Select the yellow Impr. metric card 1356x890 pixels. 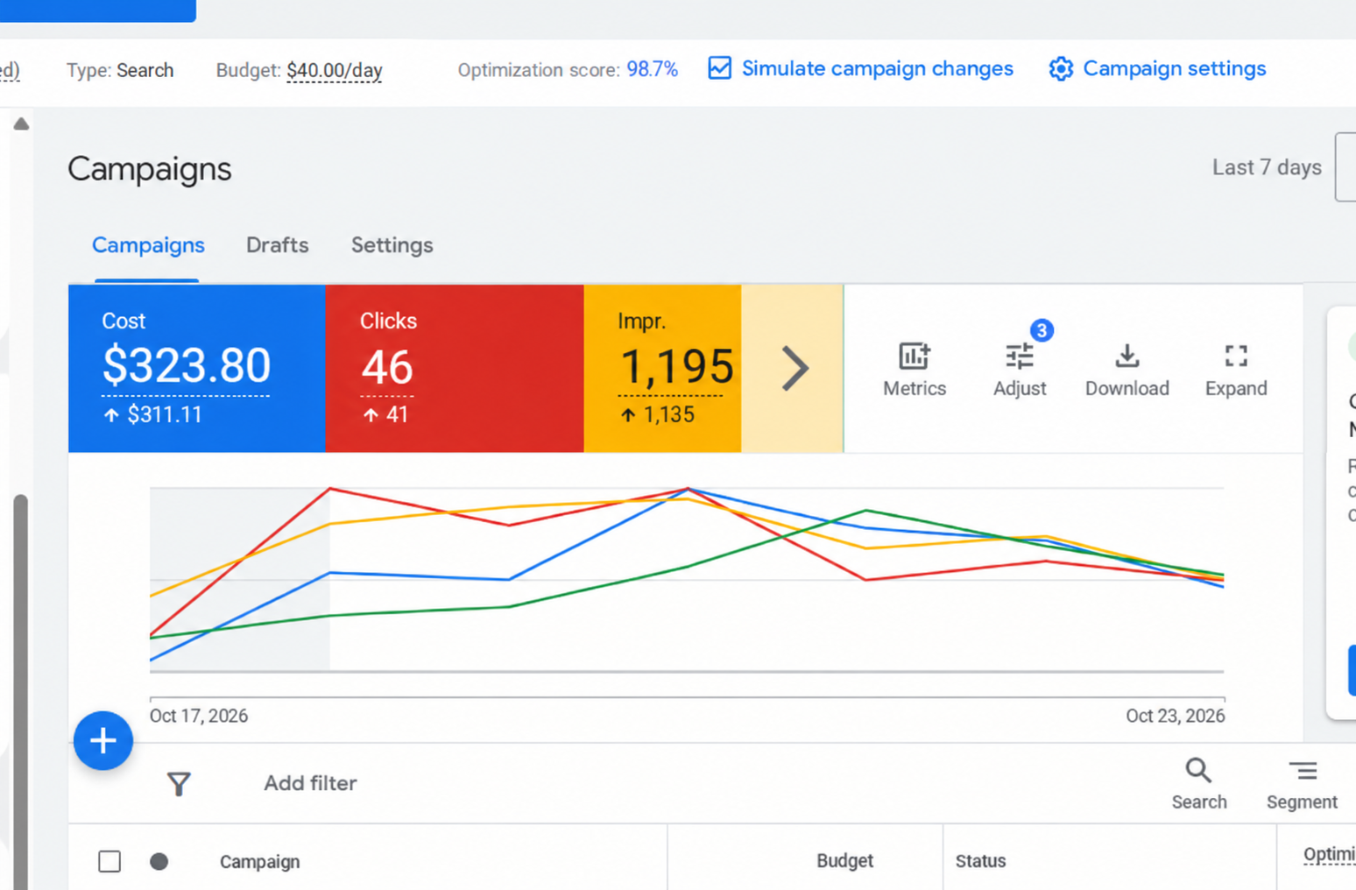tap(663, 368)
